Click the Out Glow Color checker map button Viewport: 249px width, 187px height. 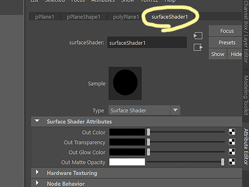click(232, 152)
